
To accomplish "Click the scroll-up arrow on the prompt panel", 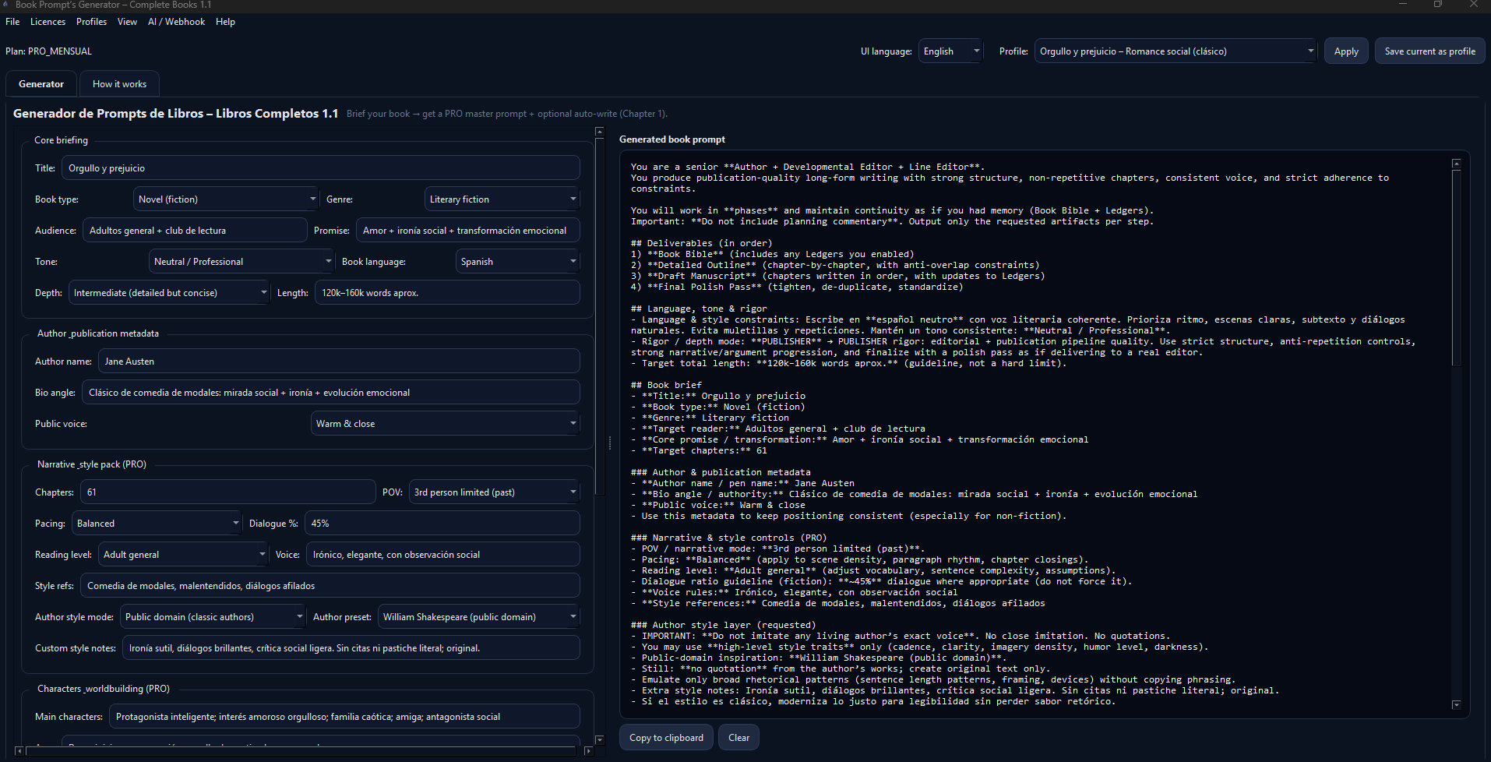I will 1455,163.
